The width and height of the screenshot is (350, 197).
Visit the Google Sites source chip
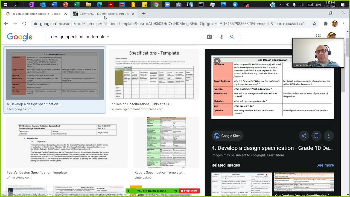tap(227, 136)
